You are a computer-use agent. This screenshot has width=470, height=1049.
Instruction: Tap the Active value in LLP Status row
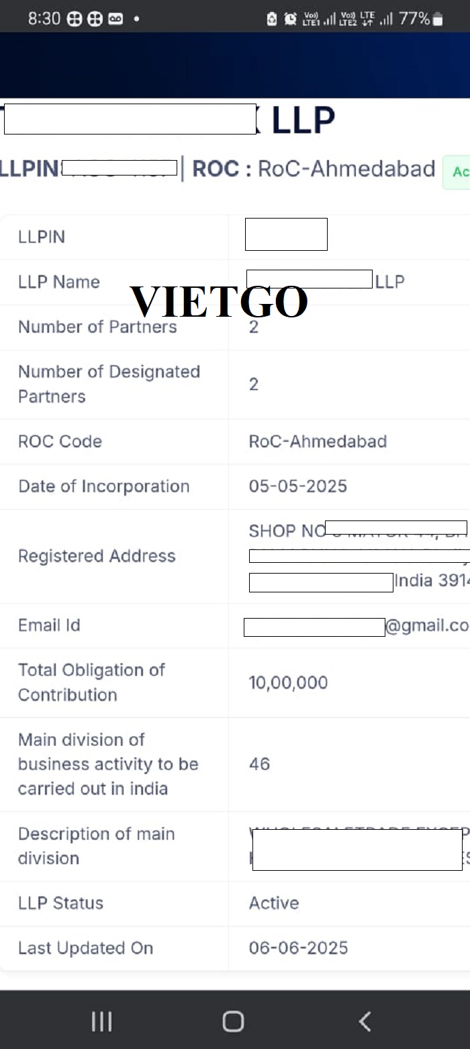coord(274,903)
